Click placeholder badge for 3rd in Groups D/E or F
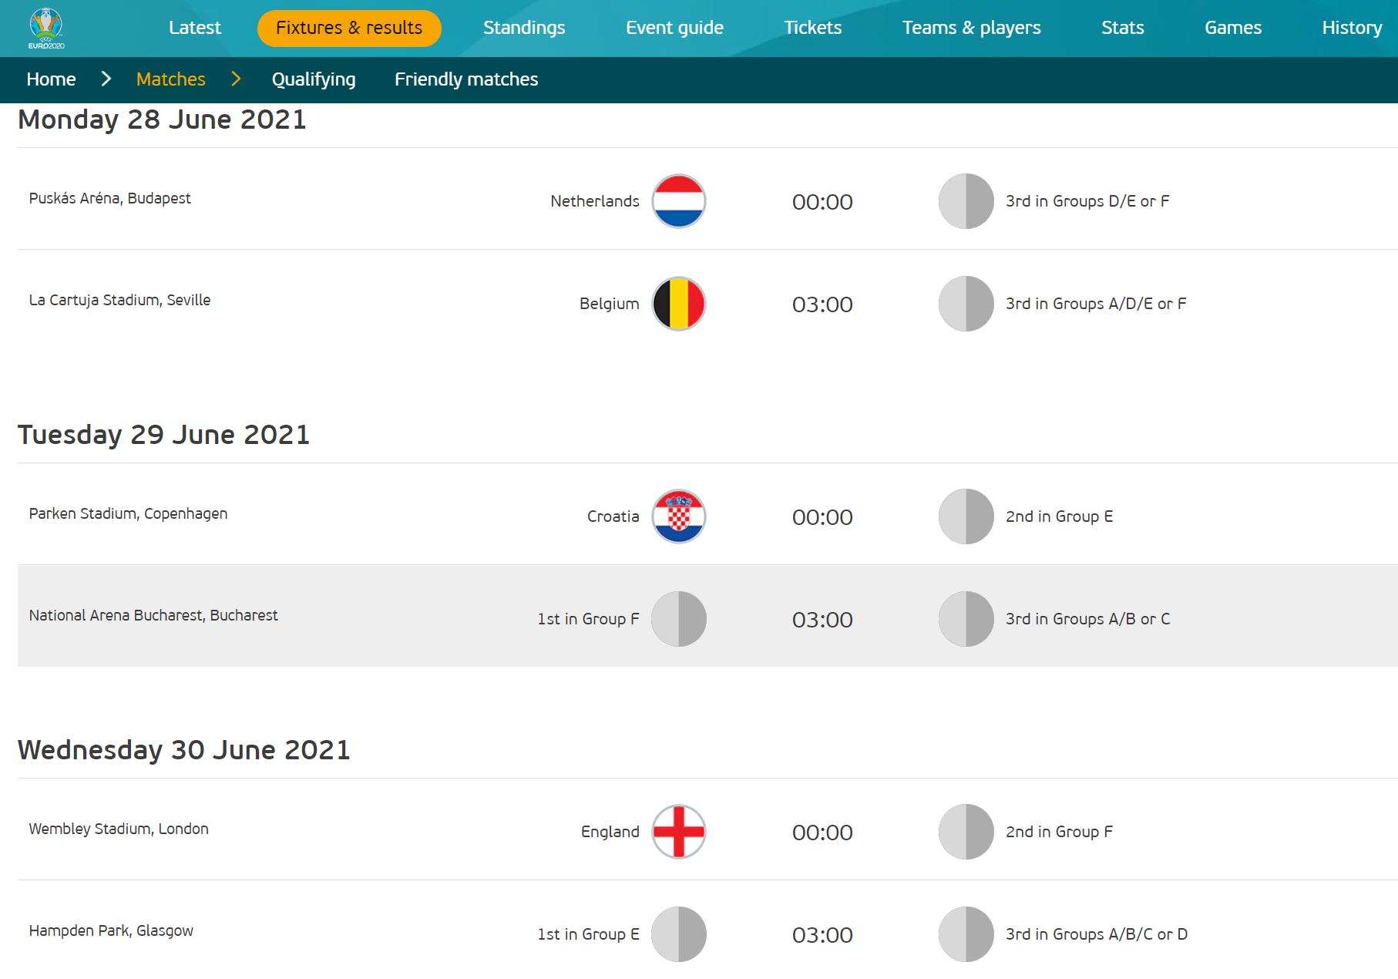This screenshot has height=979, width=1398. point(966,201)
